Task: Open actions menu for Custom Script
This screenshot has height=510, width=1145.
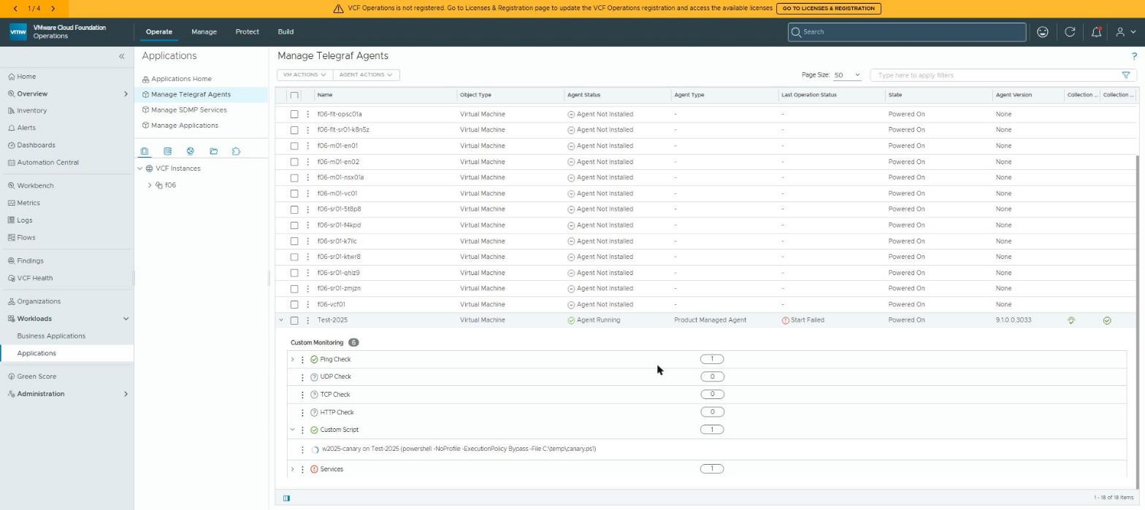Action: (302, 430)
